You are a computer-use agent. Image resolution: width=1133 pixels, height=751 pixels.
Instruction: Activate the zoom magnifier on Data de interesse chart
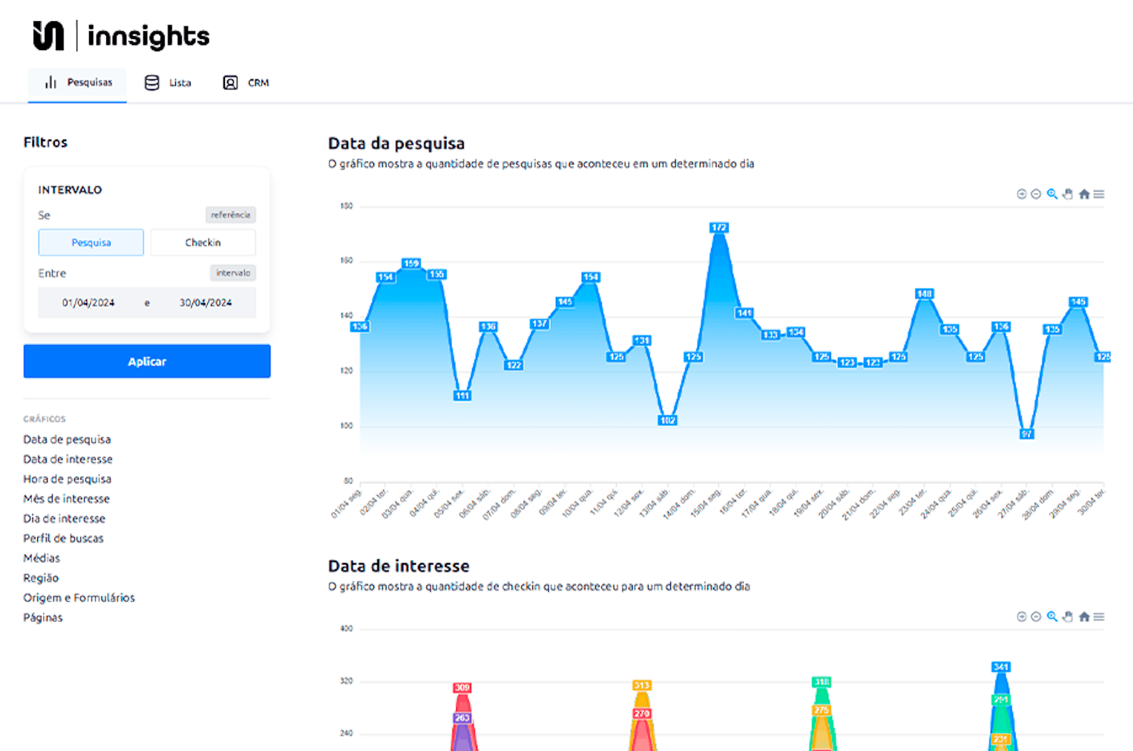pos(1053,616)
